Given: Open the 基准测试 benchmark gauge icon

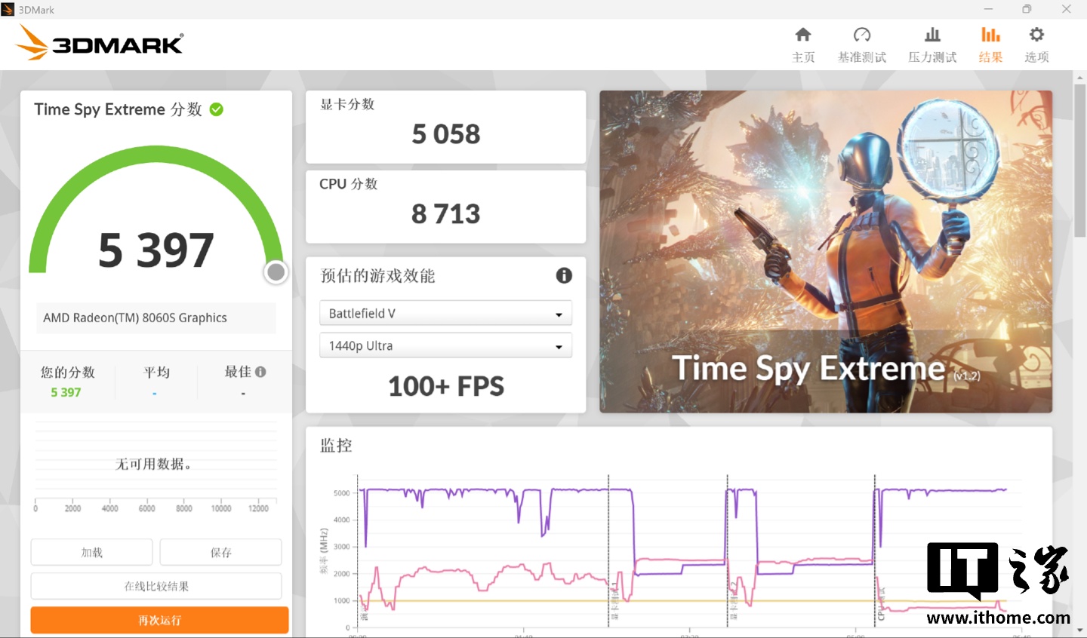Looking at the screenshot, I should [x=862, y=35].
